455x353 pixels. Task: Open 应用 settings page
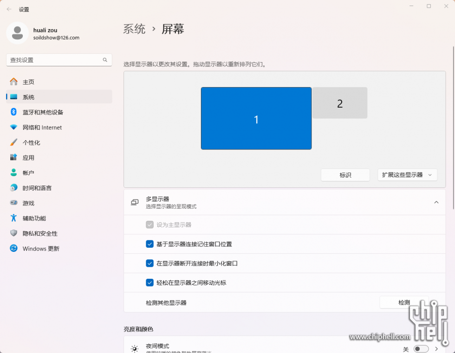pos(59,157)
